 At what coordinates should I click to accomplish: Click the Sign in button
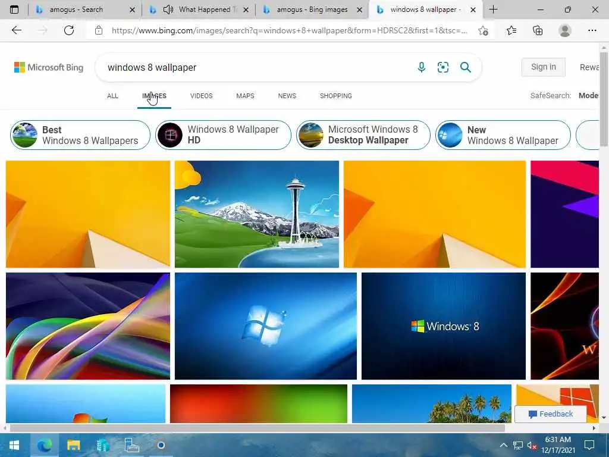pyautogui.click(x=544, y=67)
